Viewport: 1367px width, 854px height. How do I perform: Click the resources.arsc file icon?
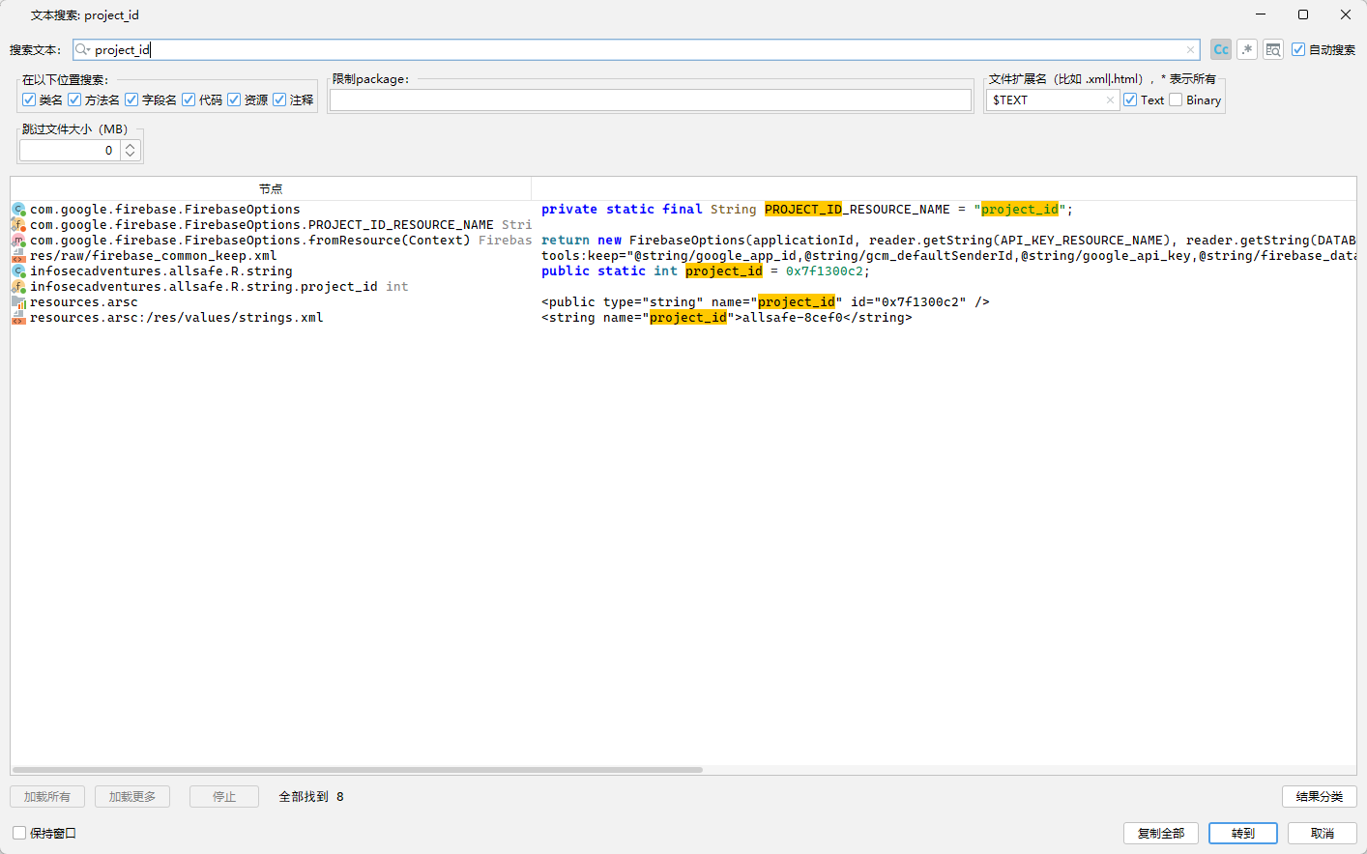pyautogui.click(x=18, y=302)
